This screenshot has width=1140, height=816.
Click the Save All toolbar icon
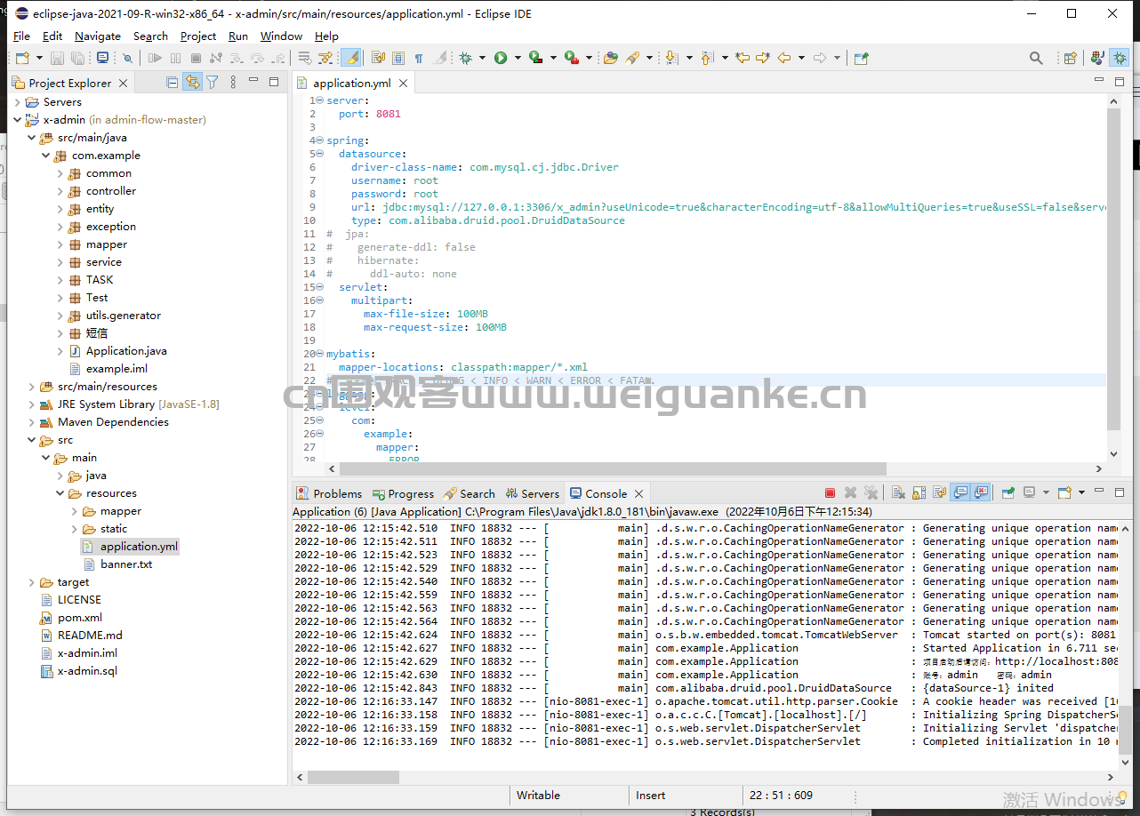tap(77, 58)
